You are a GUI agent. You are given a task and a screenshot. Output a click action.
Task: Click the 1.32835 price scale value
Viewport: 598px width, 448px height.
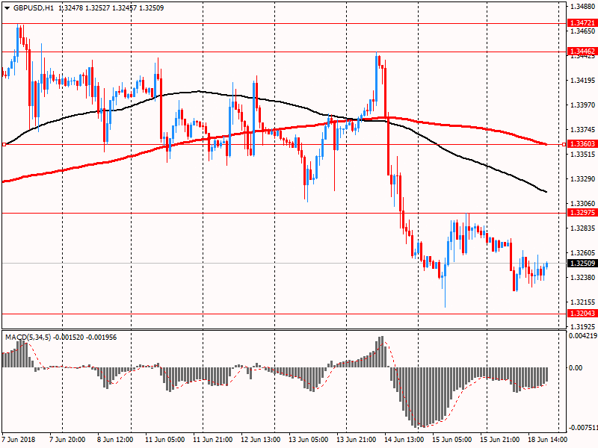click(583, 228)
